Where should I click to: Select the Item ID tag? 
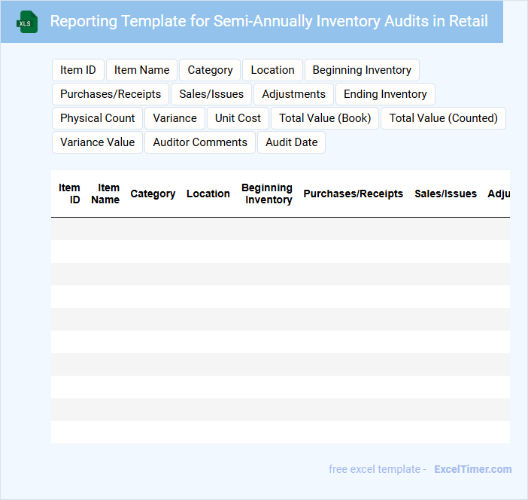tap(78, 70)
